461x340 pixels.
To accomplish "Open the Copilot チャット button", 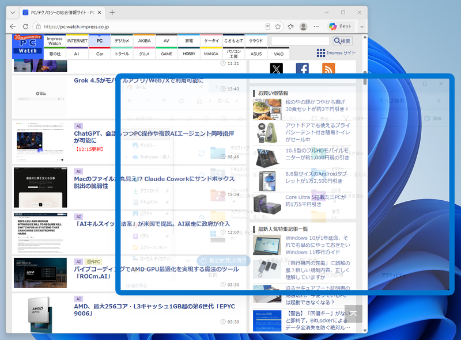I will [x=340, y=26].
